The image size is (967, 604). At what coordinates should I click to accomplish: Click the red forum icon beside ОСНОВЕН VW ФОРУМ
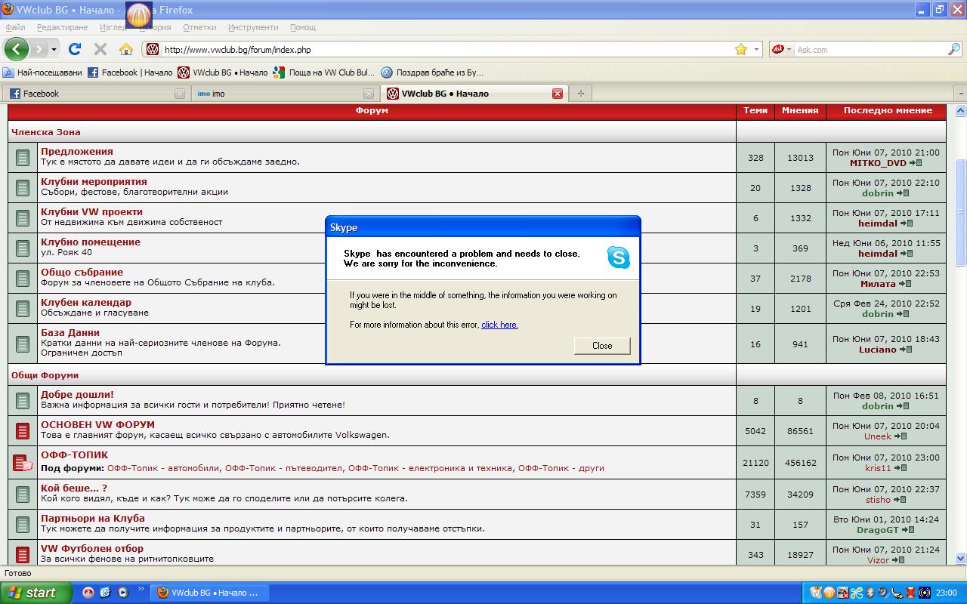coord(23,431)
